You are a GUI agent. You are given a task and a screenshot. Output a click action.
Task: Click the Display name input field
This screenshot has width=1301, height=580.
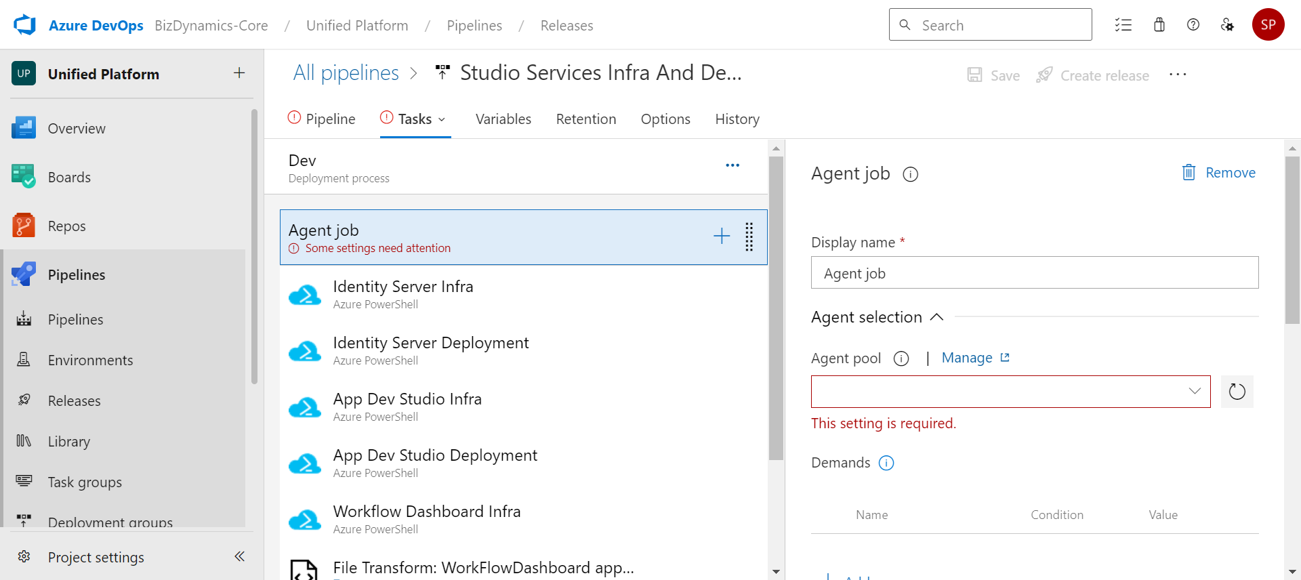(x=1035, y=272)
